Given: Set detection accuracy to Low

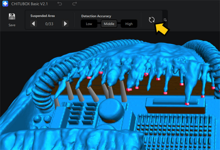Looking at the screenshot, I should pos(89,24).
